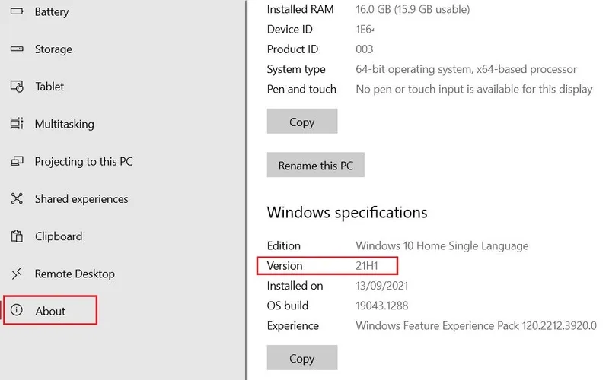Screen dimensions: 609x380
Task: Click the Tablet icon in sidebar
Action: [17, 86]
